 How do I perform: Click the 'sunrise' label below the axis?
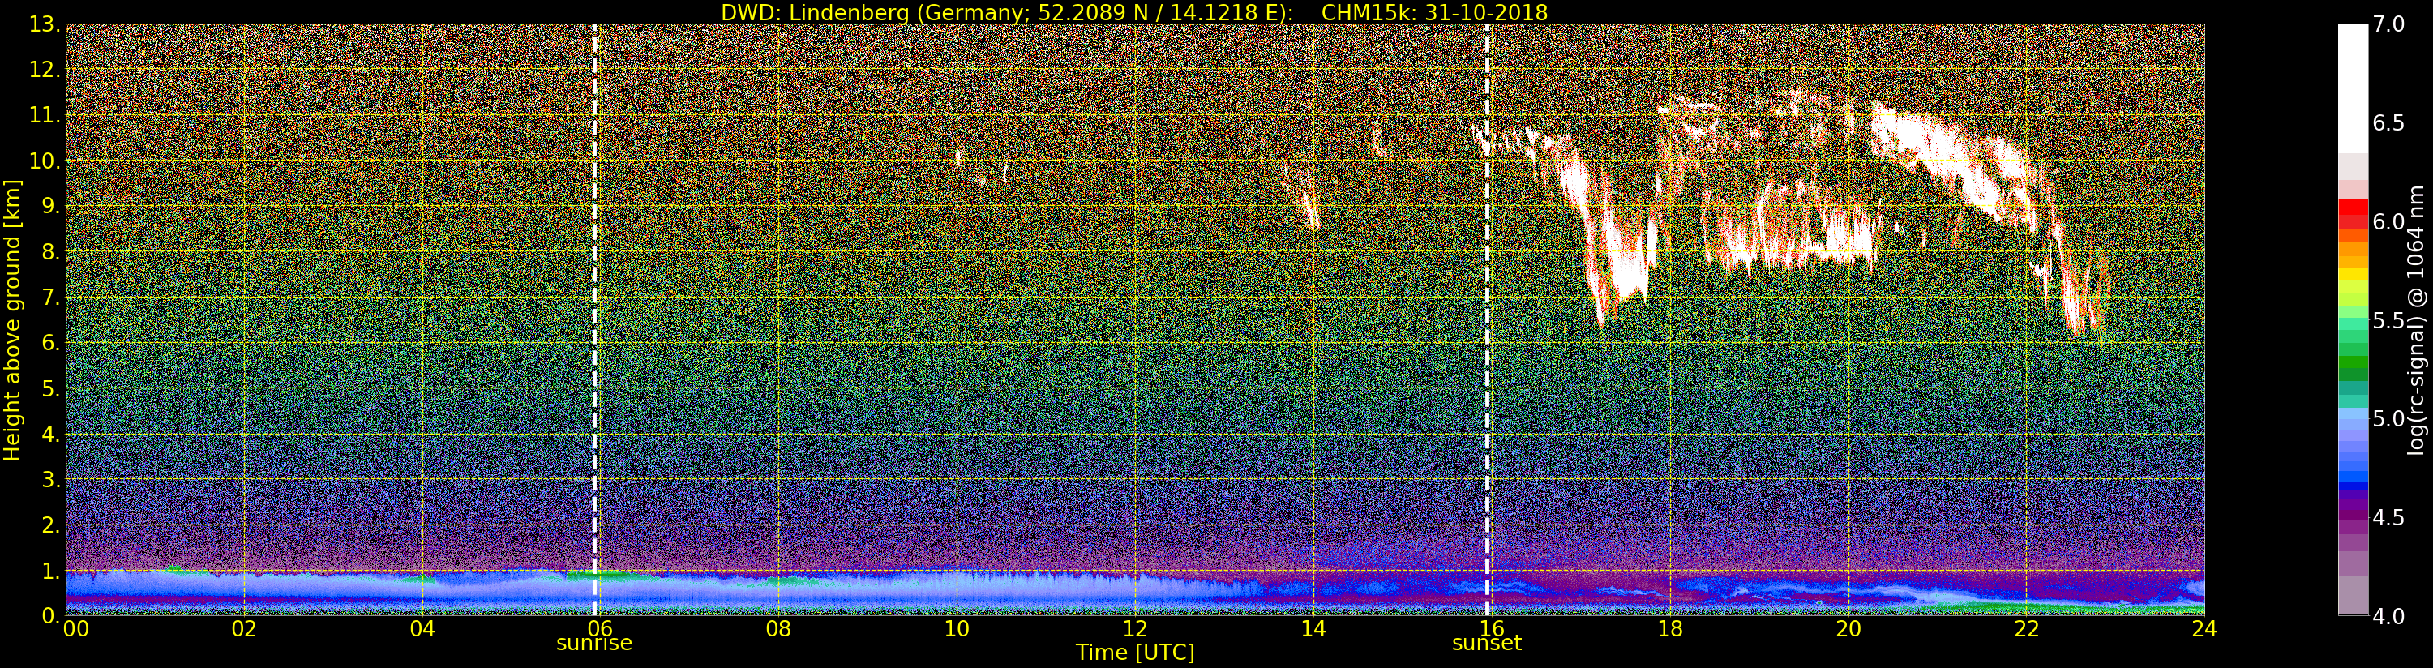tap(594, 644)
